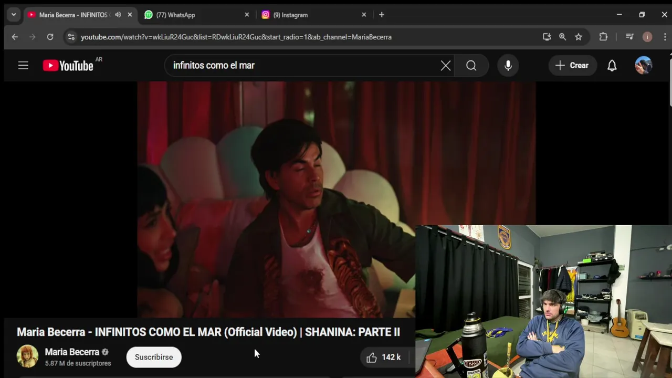Switch to the WhatsApp tab
Image resolution: width=672 pixels, height=378 pixels.
tap(197, 15)
